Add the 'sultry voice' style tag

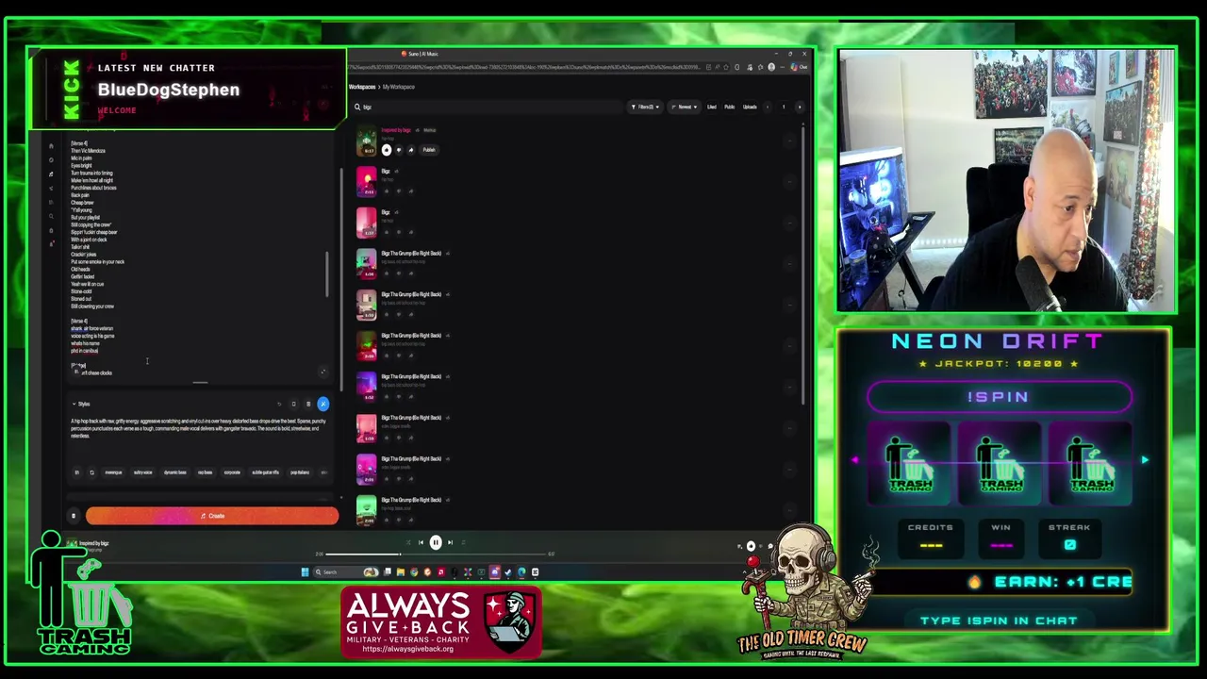(143, 472)
